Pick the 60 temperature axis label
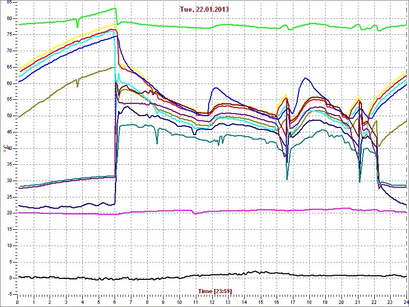The image size is (409, 307). [x=9, y=83]
